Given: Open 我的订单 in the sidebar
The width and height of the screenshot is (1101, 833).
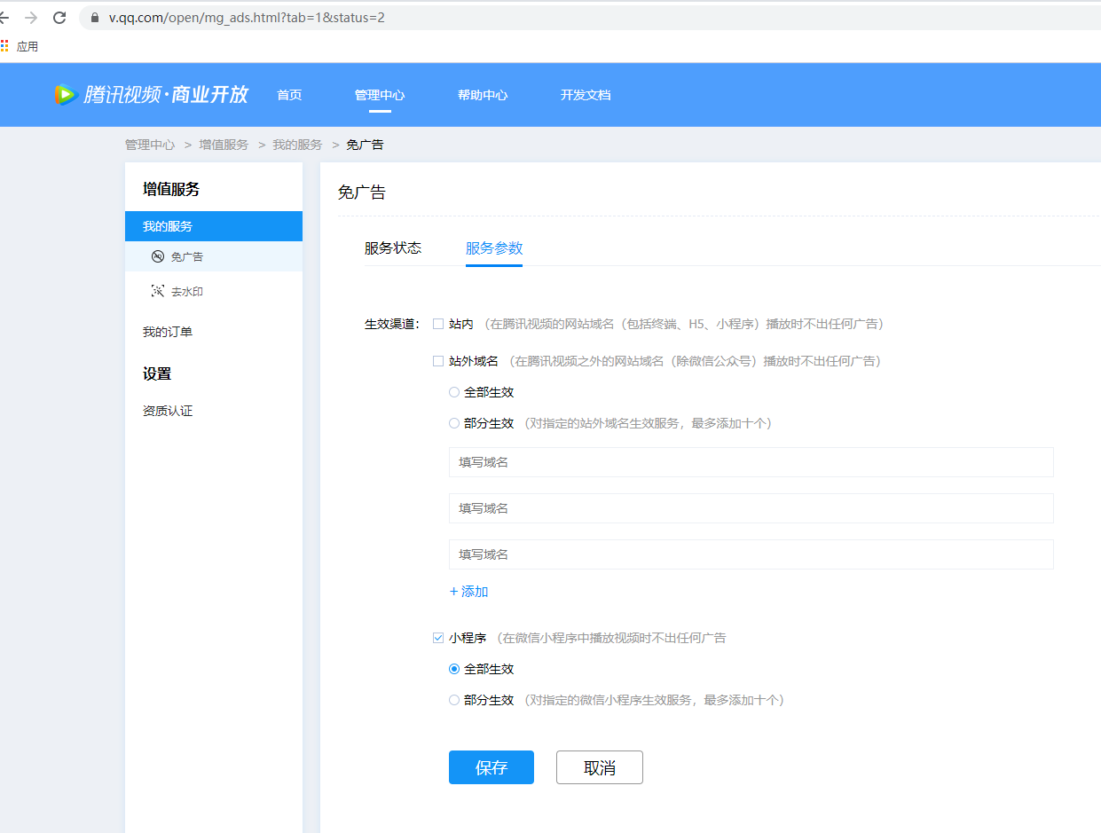Looking at the screenshot, I should 168,332.
